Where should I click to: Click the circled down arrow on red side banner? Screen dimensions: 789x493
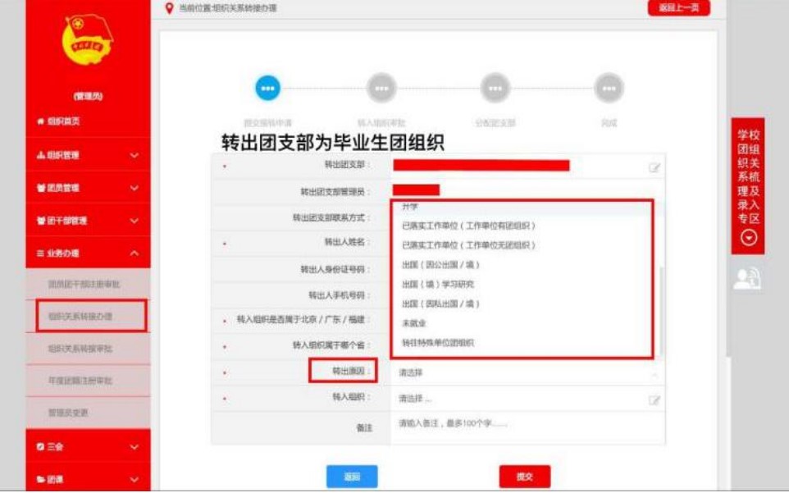[747, 238]
